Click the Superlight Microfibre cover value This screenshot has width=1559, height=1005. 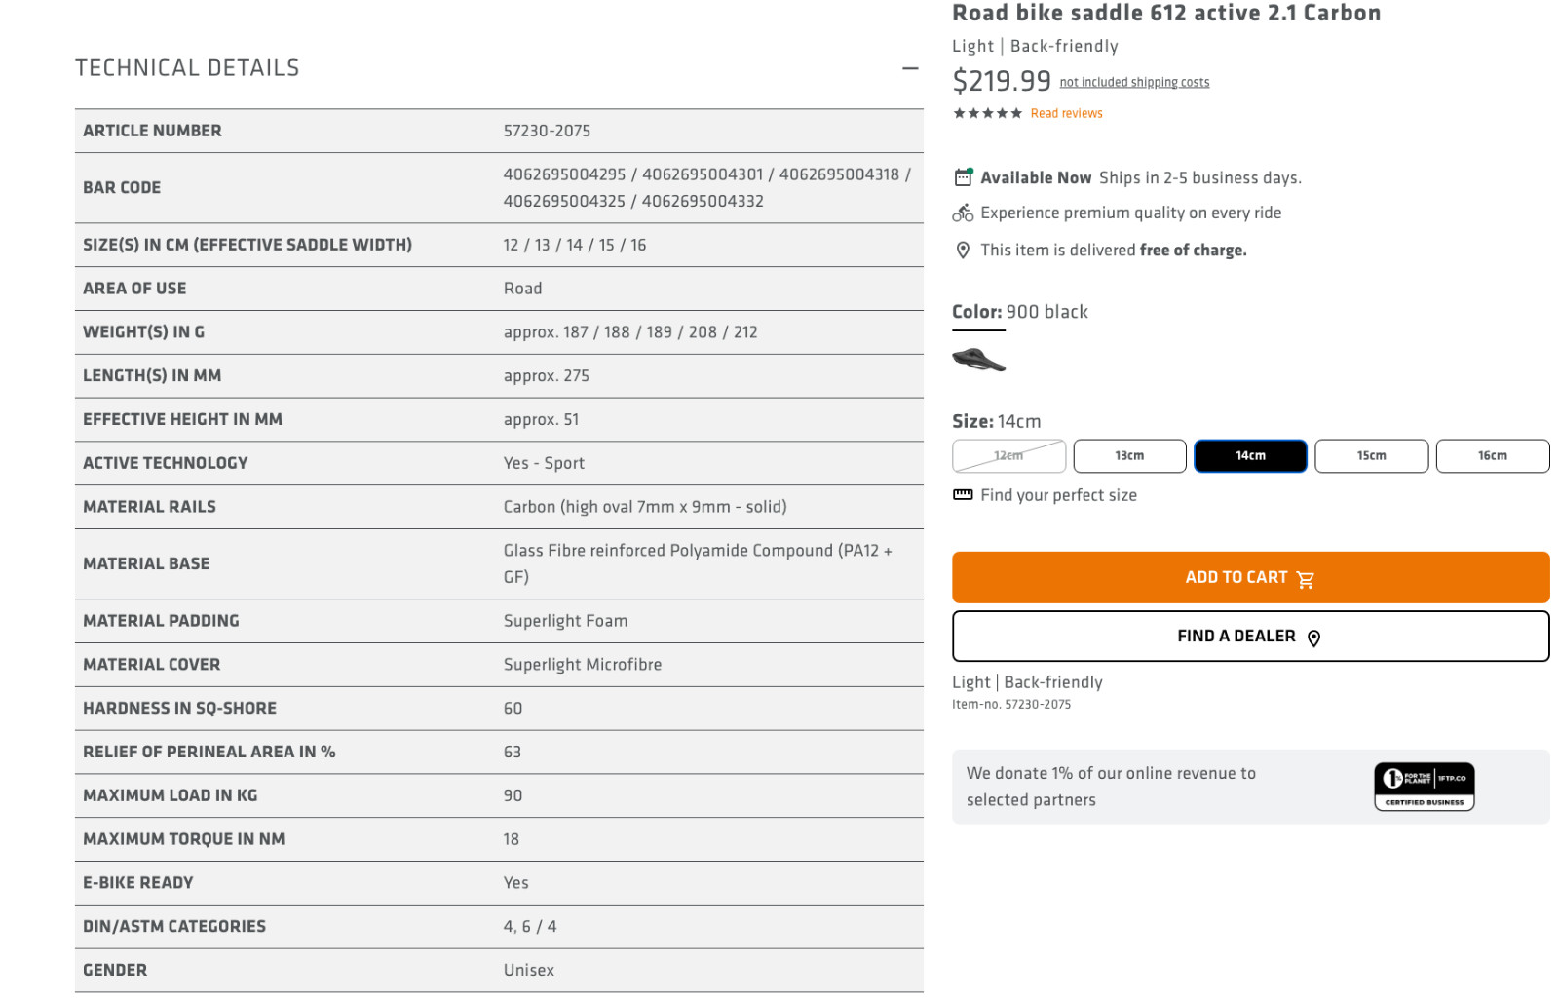[x=583, y=665]
